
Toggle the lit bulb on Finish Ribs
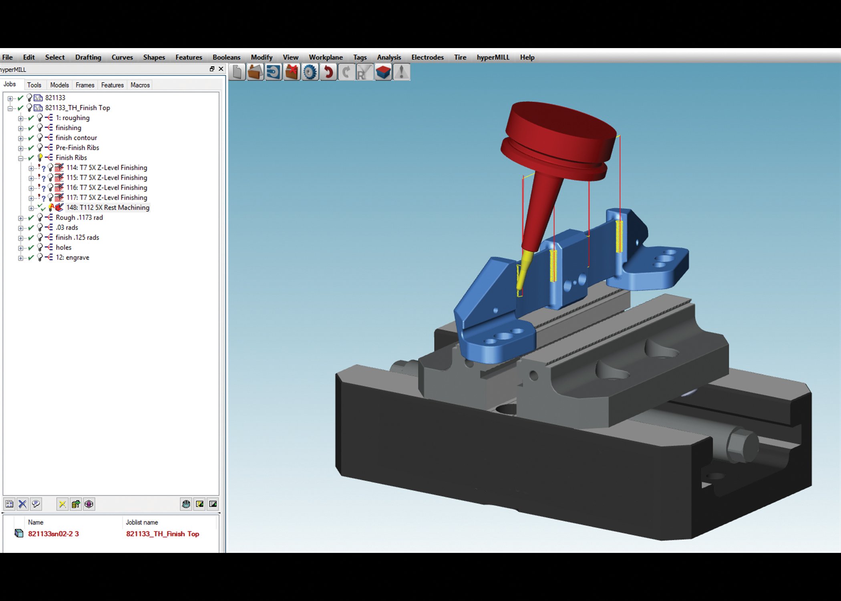point(40,157)
